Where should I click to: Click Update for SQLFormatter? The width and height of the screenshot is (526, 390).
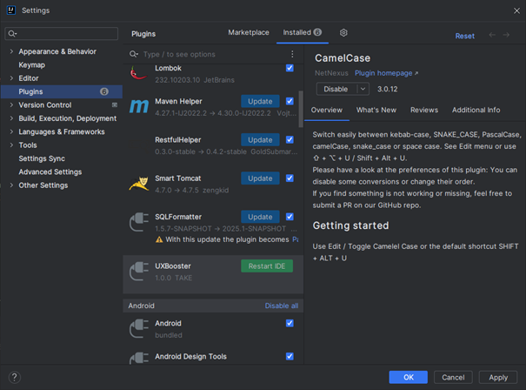click(x=260, y=217)
